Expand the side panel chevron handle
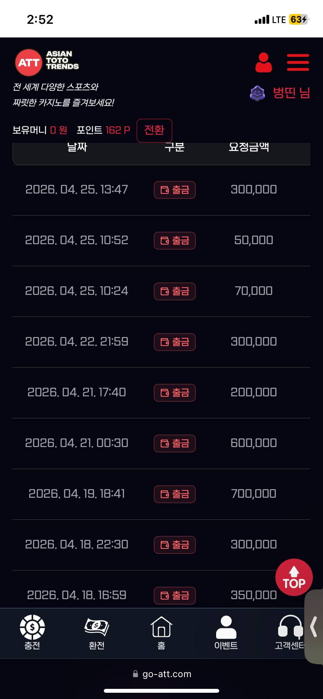This screenshot has width=323, height=699. point(314,627)
